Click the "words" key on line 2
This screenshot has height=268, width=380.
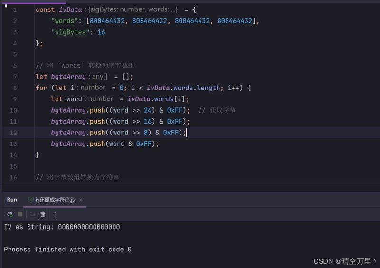[x=64, y=21]
